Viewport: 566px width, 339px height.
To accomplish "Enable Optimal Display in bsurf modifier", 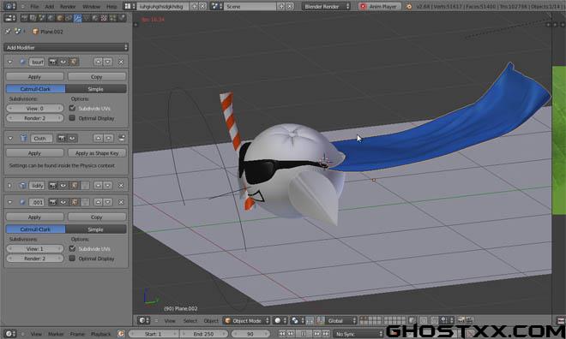I will click(72, 118).
